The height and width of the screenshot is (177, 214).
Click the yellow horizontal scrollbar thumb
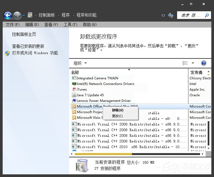click(x=103, y=154)
